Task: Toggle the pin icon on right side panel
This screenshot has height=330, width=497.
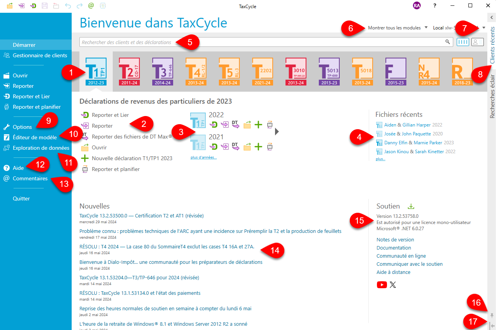Action: (x=492, y=315)
